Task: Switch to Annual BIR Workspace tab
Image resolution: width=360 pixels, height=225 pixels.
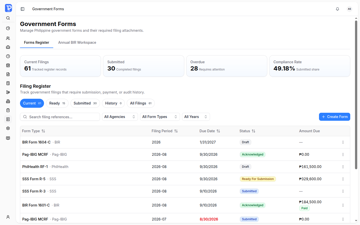Action: 77,42
